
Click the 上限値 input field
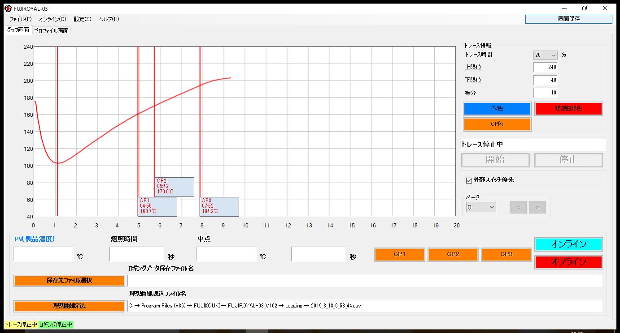(x=546, y=67)
